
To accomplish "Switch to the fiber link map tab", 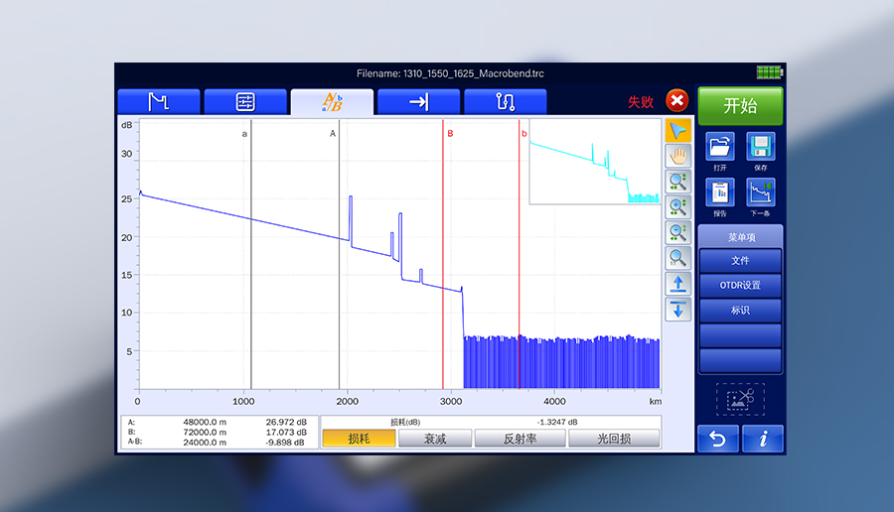I will (x=505, y=102).
